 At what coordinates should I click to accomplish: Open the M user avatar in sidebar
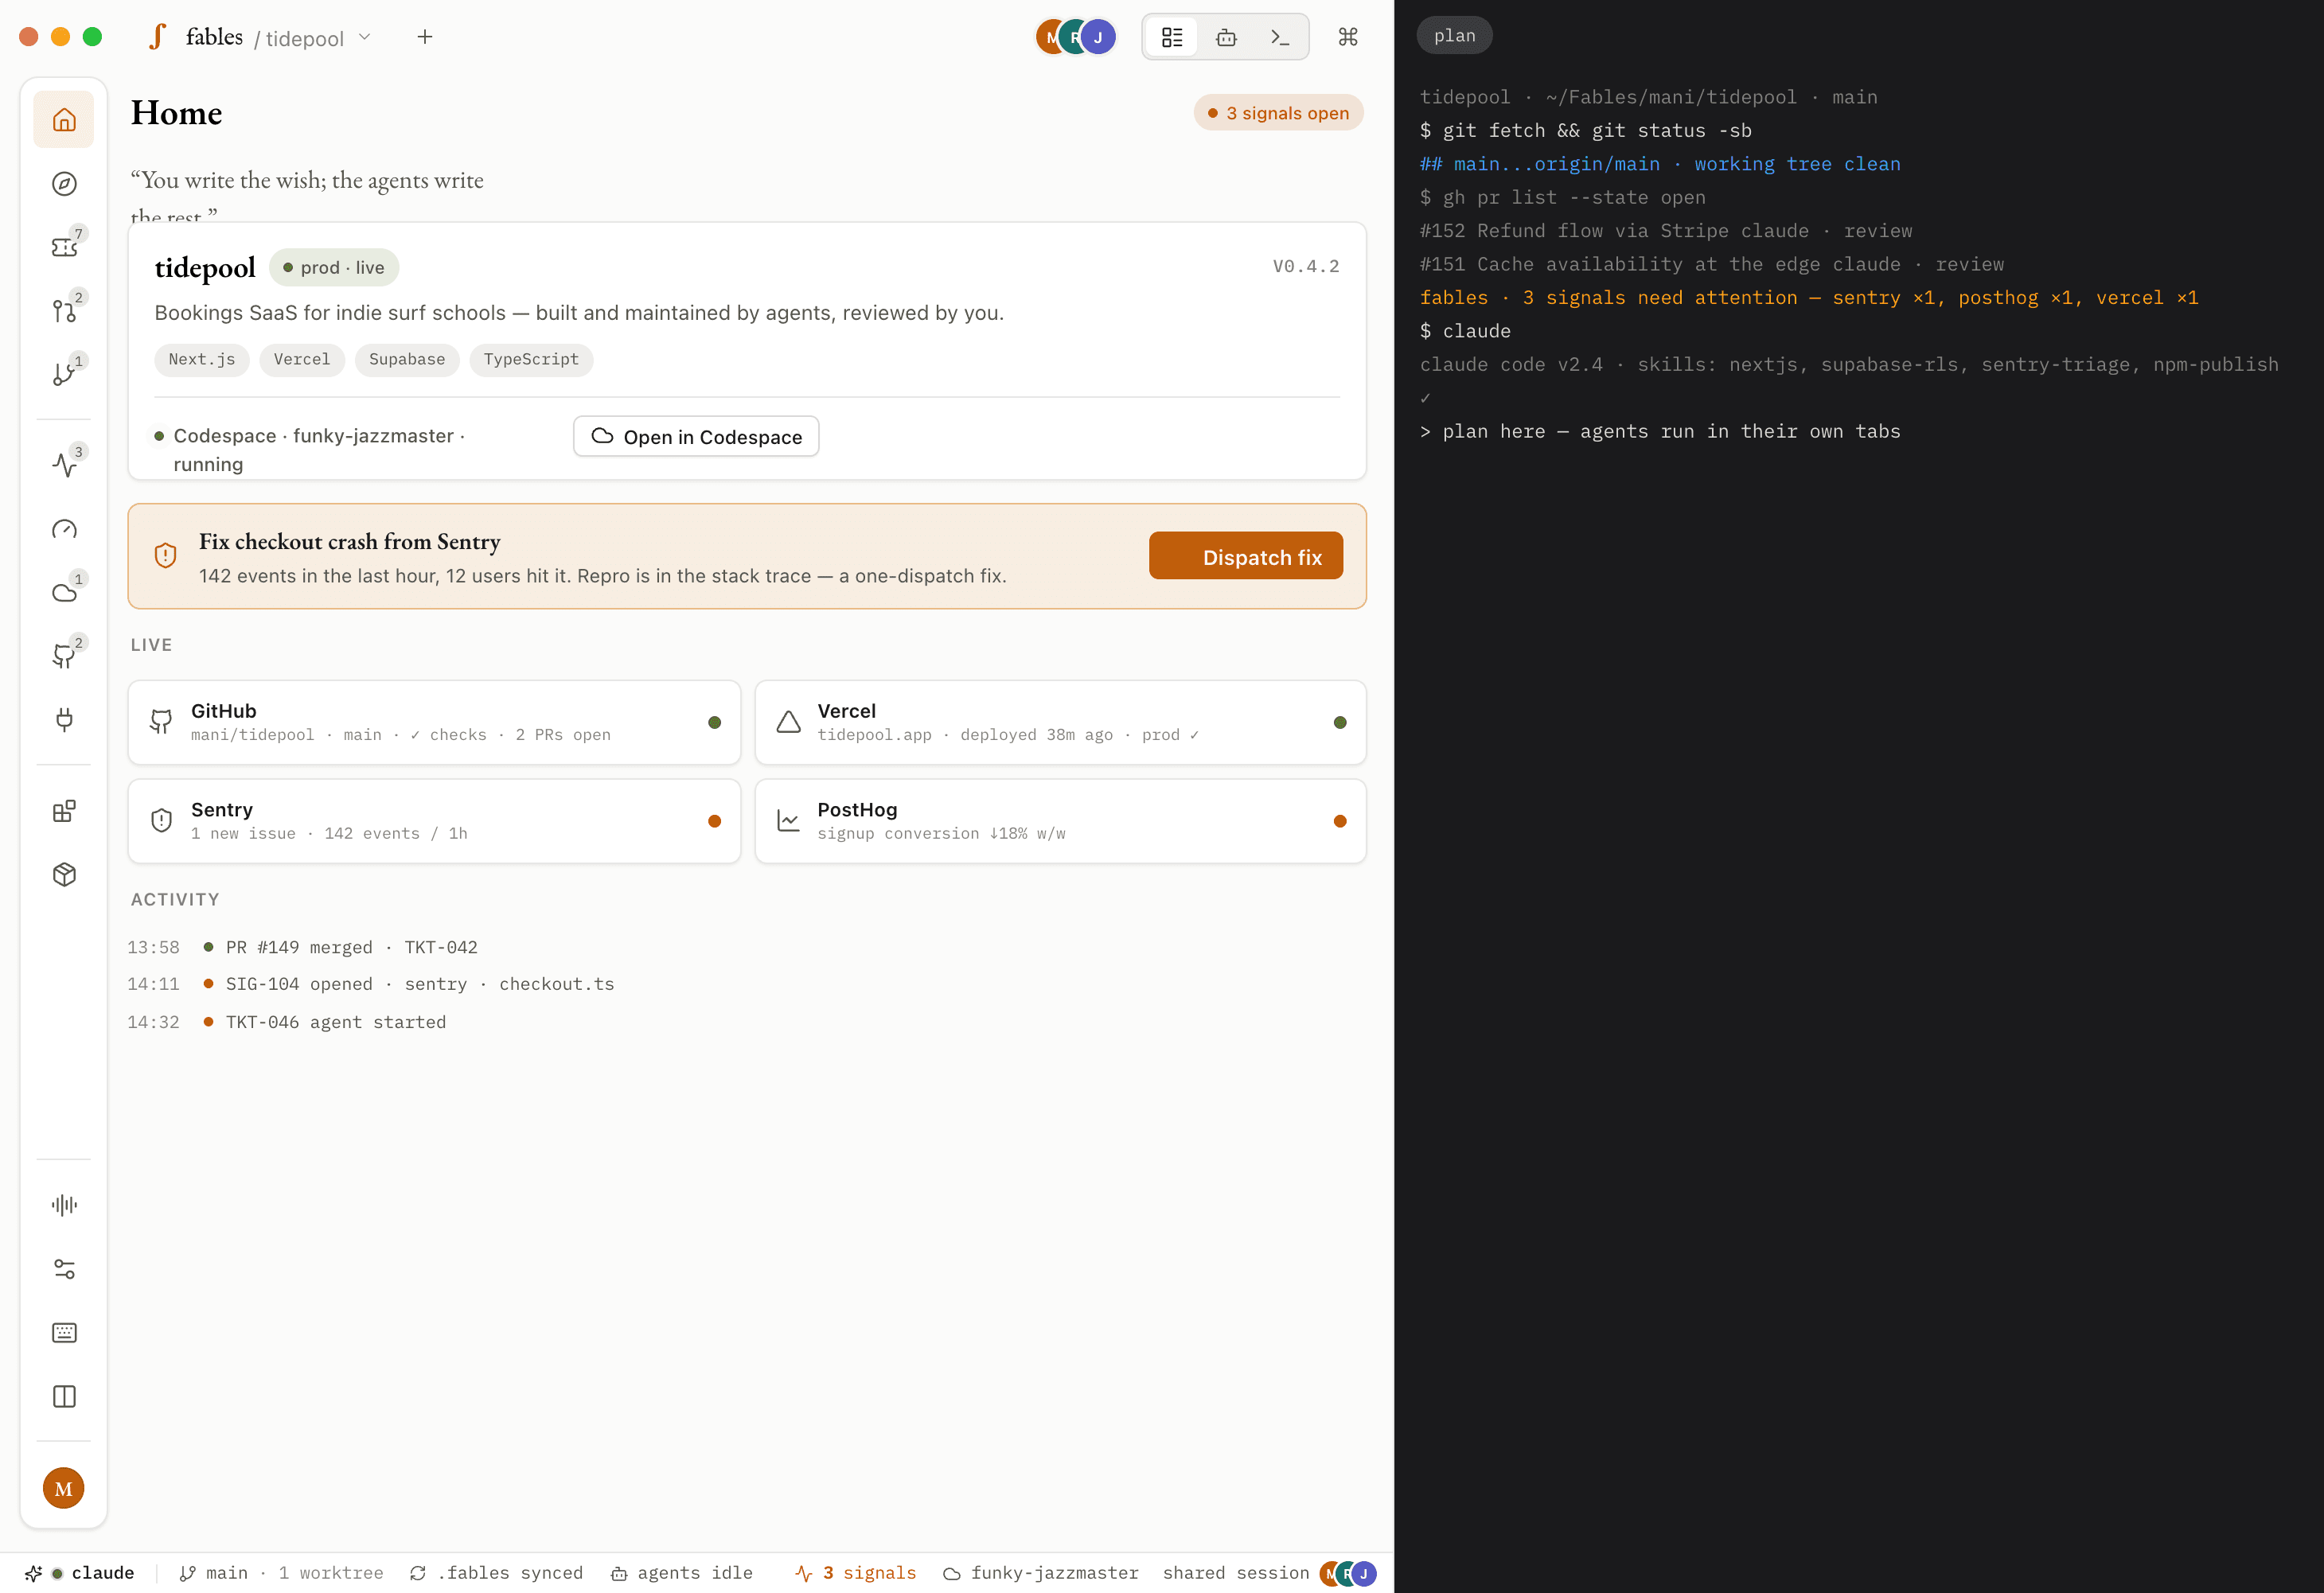(x=64, y=1488)
